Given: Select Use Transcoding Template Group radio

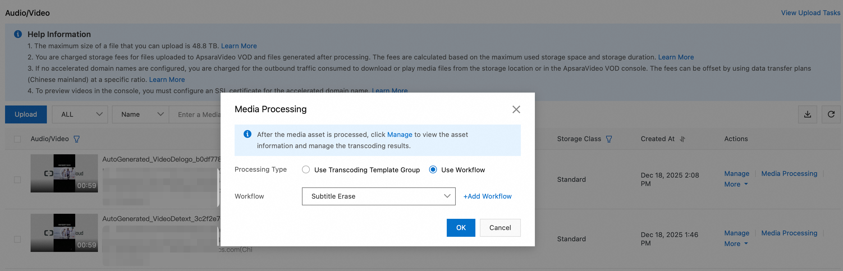Looking at the screenshot, I should coord(306,169).
